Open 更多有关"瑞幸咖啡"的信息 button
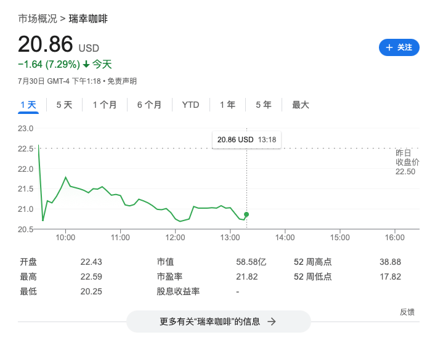The image size is (443, 348). pyautogui.click(x=219, y=322)
